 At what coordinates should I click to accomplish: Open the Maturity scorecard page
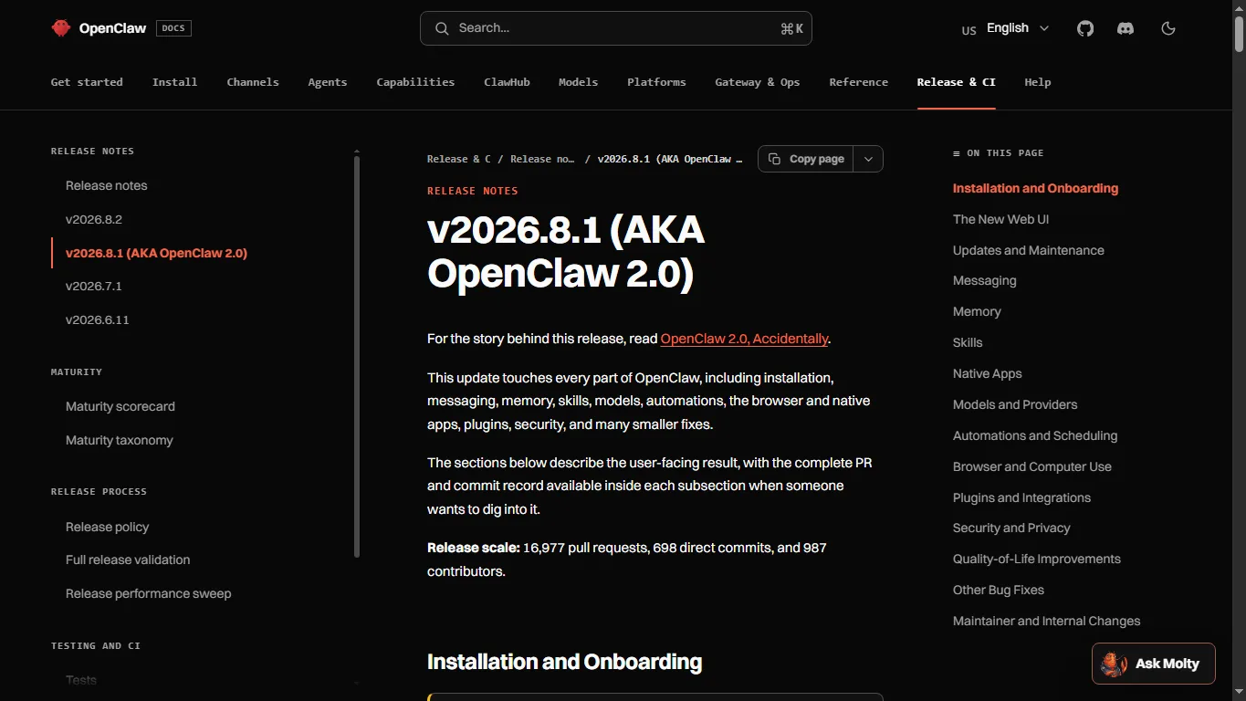pyautogui.click(x=120, y=406)
